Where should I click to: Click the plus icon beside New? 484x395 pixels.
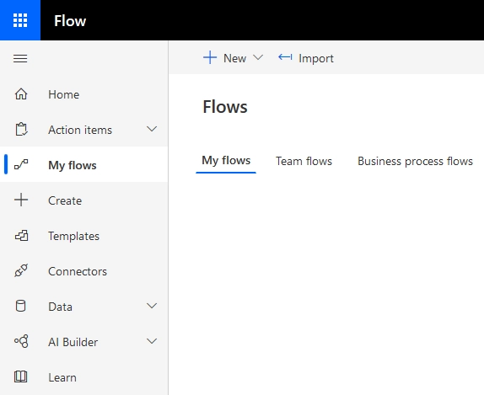click(x=210, y=57)
